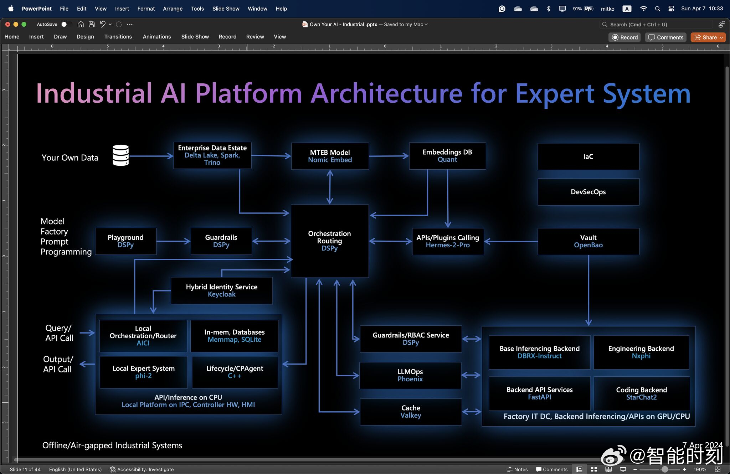This screenshot has height=474, width=730.
Task: Select the Hybrid Identity Service Keycloak box
Action: point(222,290)
